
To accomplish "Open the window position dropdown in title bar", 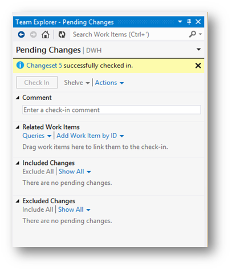I will [x=180, y=22].
